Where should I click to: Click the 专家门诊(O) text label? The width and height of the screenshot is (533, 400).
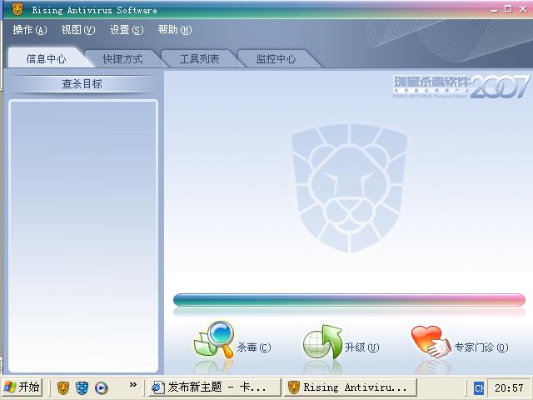(x=481, y=347)
